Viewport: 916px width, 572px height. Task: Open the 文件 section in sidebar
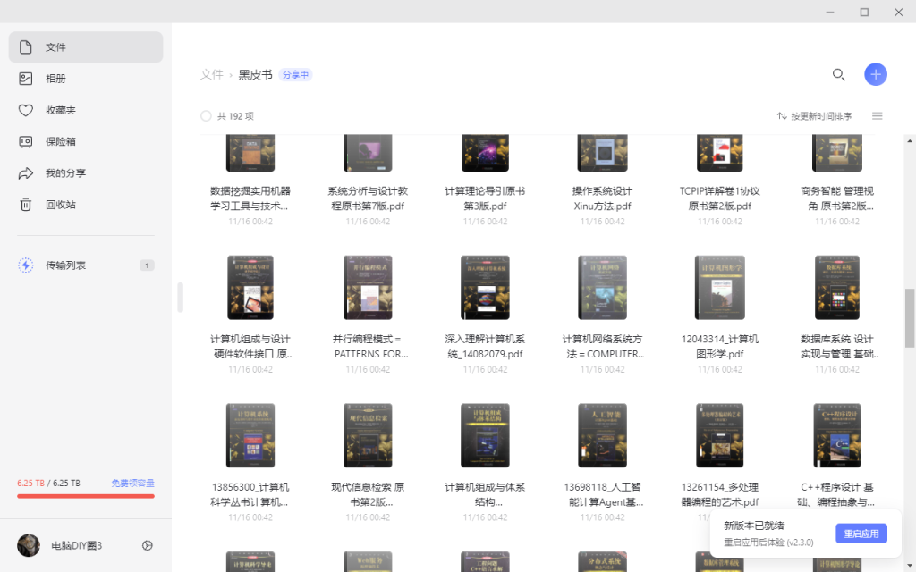(x=86, y=47)
